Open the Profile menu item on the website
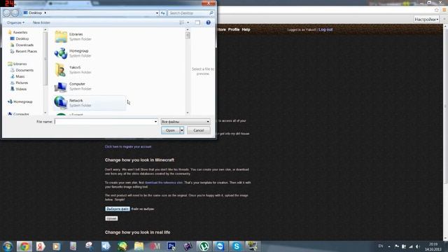The height and width of the screenshot is (252, 448). 234,29
